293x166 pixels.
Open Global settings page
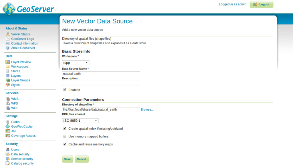tap(16, 122)
